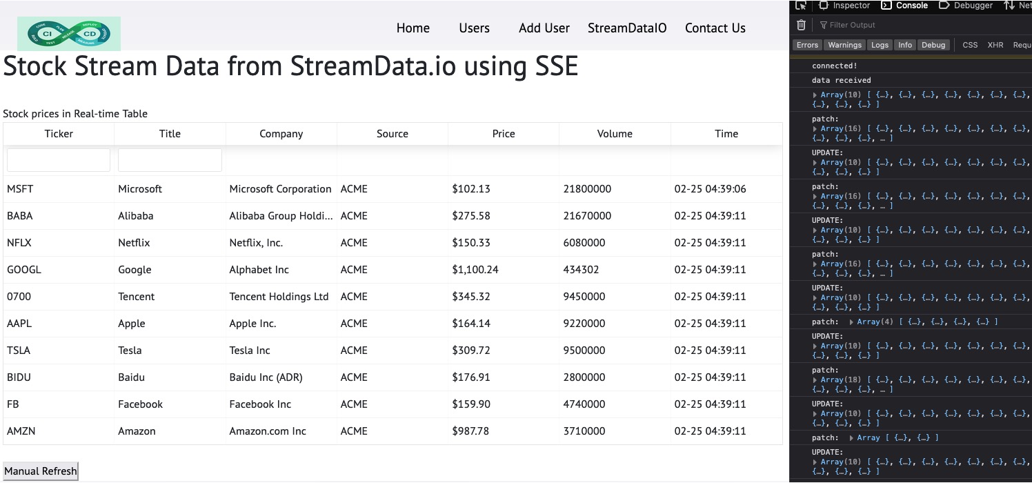Click the $987.78 price cell
Image resolution: width=1032 pixels, height=483 pixels.
click(x=504, y=431)
